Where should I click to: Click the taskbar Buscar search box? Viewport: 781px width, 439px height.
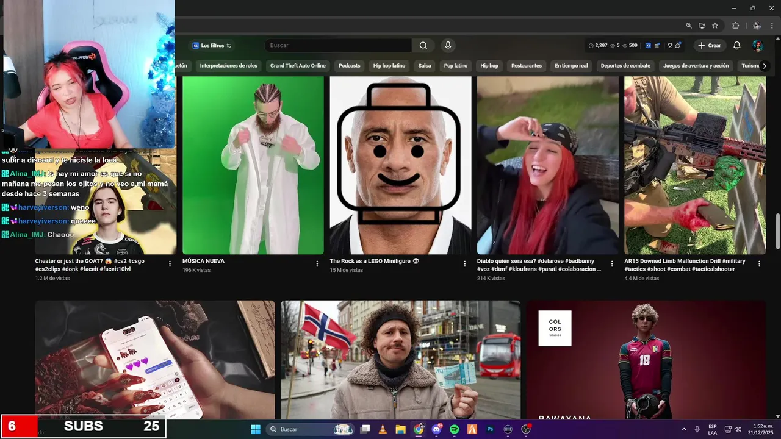pos(311,429)
